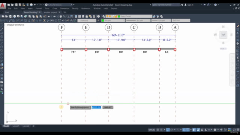Click the Pan hand tool icon

61,16
